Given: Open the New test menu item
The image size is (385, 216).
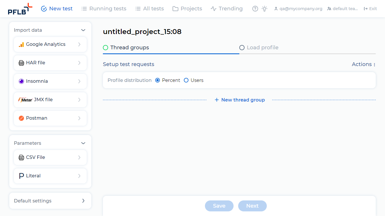Looking at the screenshot, I should 57,9.
